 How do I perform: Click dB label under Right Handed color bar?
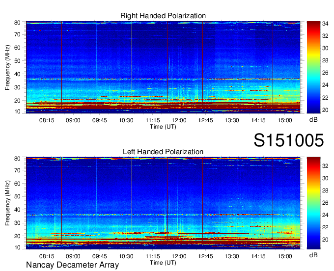313,120
